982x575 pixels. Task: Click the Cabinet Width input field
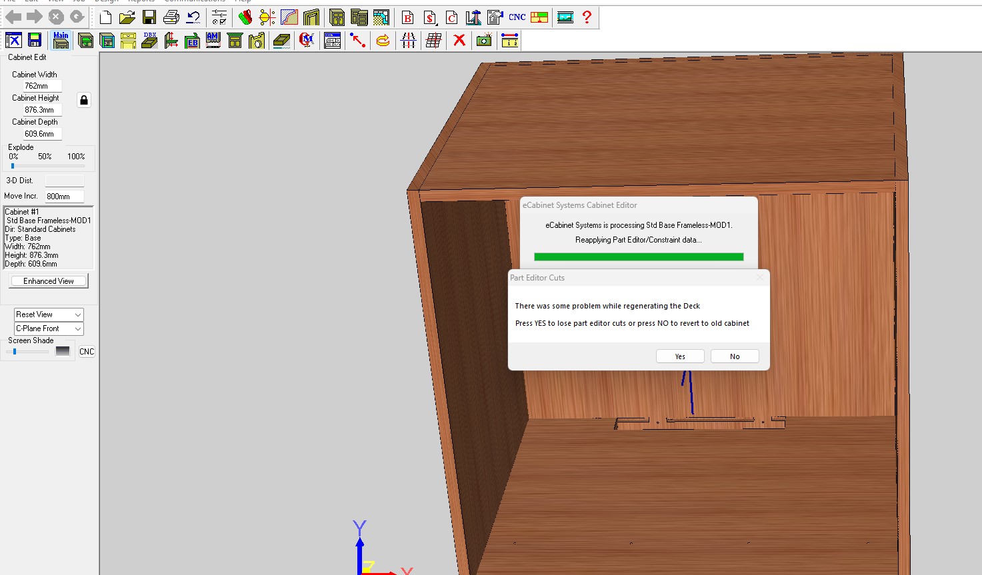pyautogui.click(x=42, y=86)
